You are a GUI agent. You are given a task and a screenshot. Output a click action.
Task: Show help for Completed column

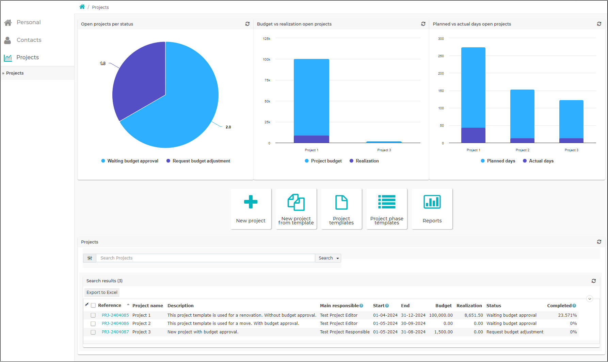[574, 306]
